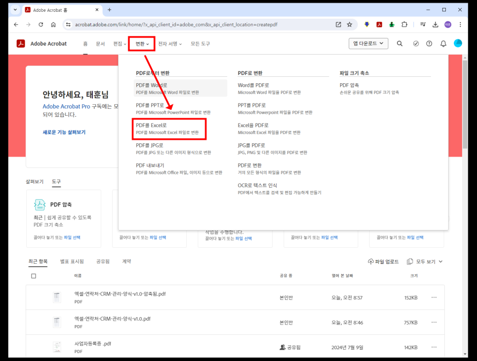Click the PDF 압축 tool icon
The width and height of the screenshot is (477, 361).
pyautogui.click(x=40, y=205)
